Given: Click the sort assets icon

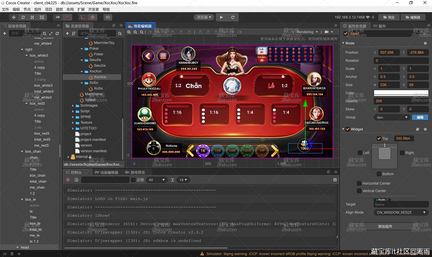Looking at the screenshot, I should point(74,33).
